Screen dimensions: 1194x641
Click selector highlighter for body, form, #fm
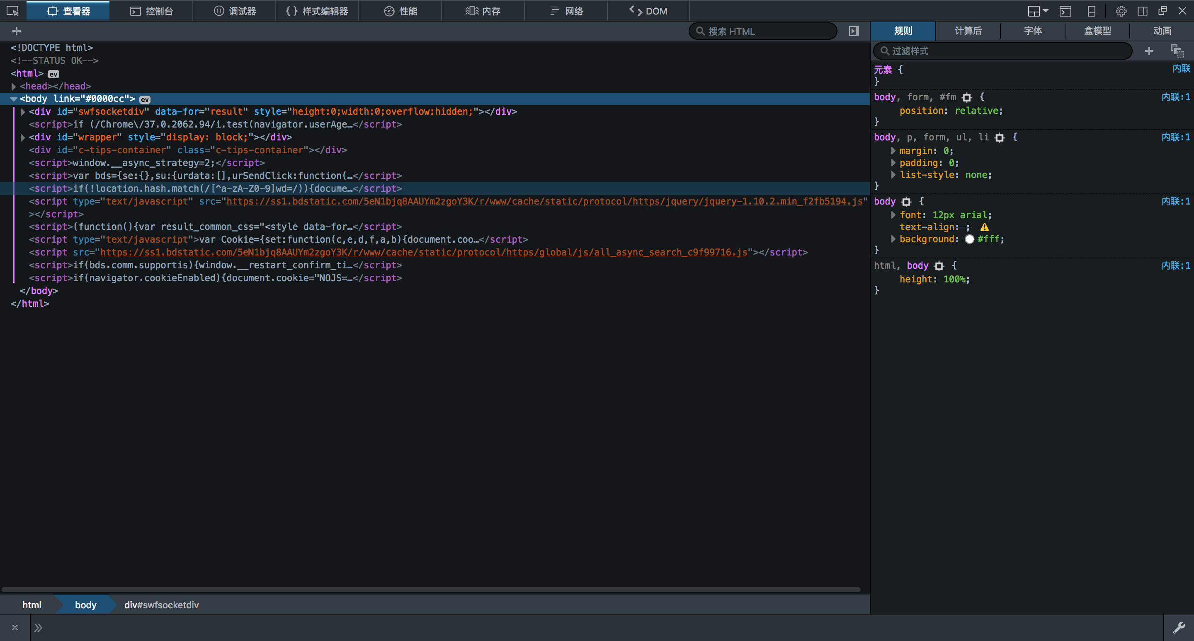click(x=966, y=97)
